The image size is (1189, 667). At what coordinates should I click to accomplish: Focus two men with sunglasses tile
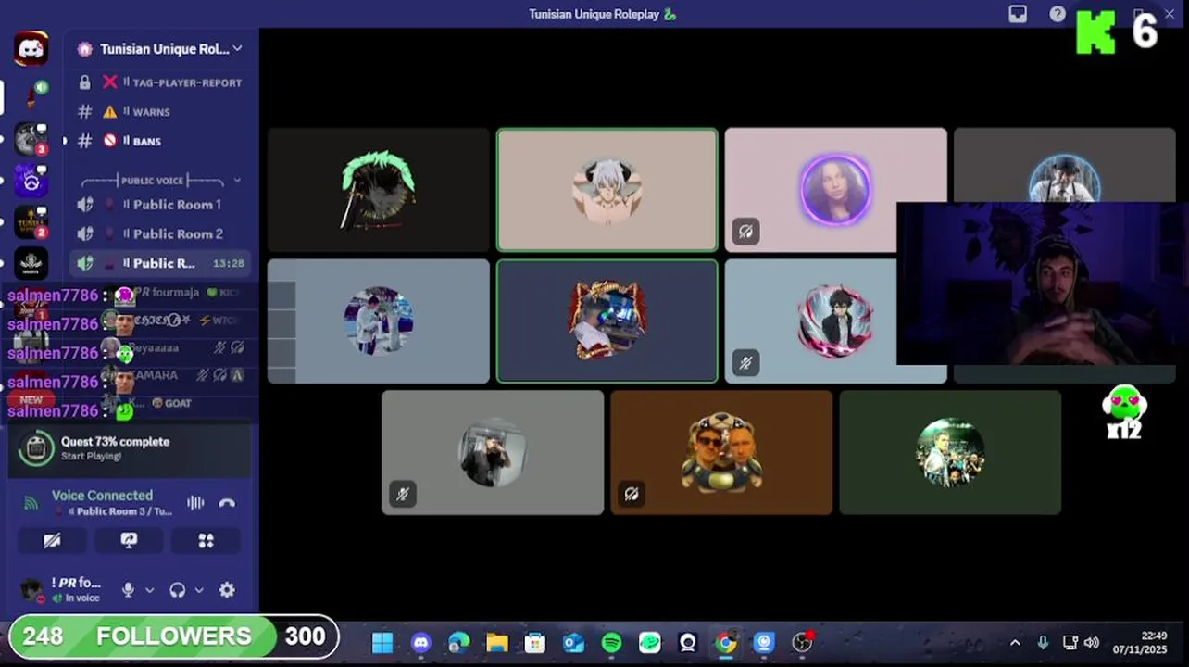pyautogui.click(x=721, y=452)
